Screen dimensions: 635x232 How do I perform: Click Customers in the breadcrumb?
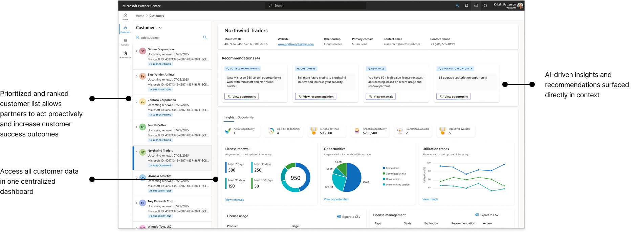point(157,16)
